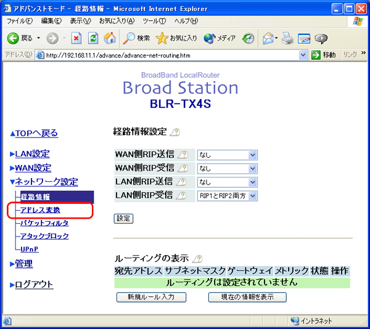Open help icon for LAN側RIP送信
The height and width of the screenshot is (329, 370).
coord(181,182)
